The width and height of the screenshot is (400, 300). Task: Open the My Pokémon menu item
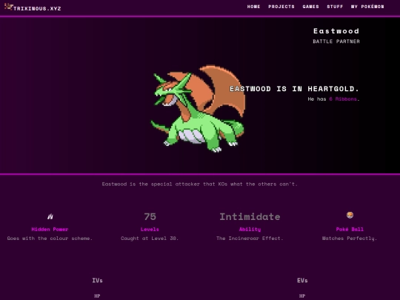coord(367,7)
